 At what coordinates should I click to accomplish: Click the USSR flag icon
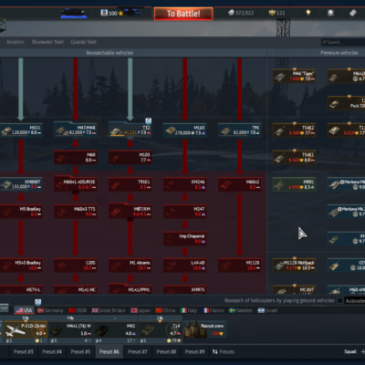72,310
